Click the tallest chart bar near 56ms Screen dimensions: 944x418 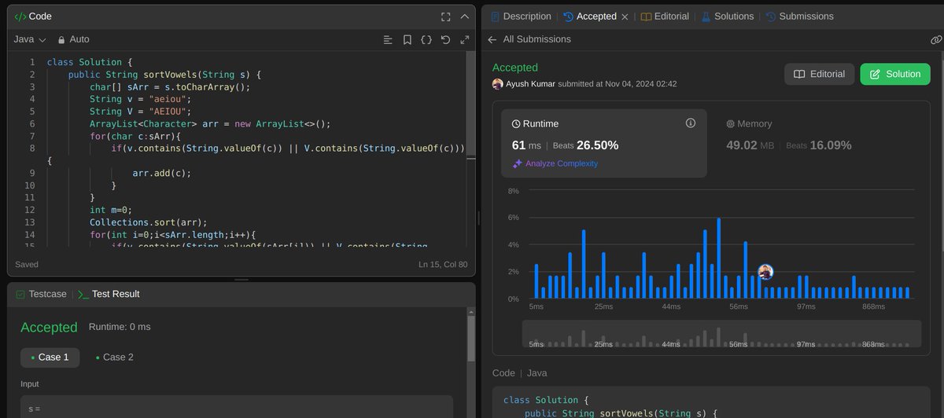pyautogui.click(x=719, y=258)
